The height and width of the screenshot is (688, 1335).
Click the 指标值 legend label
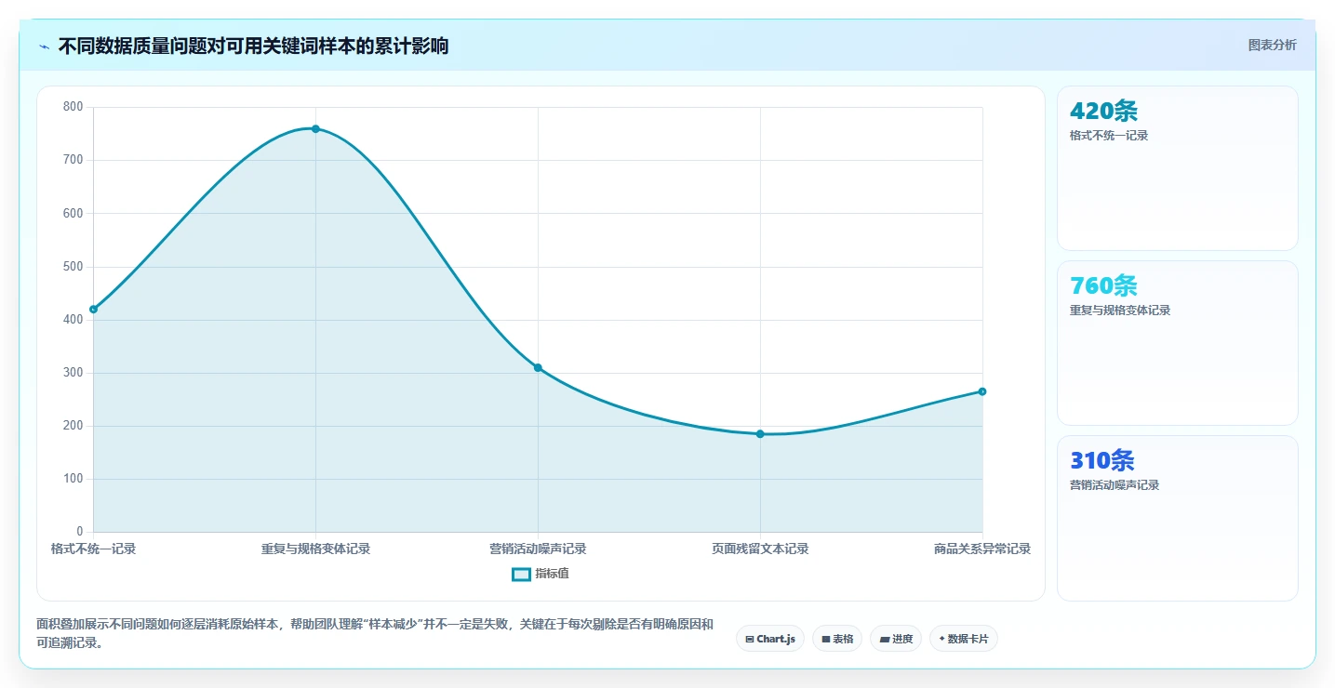pyautogui.click(x=552, y=574)
